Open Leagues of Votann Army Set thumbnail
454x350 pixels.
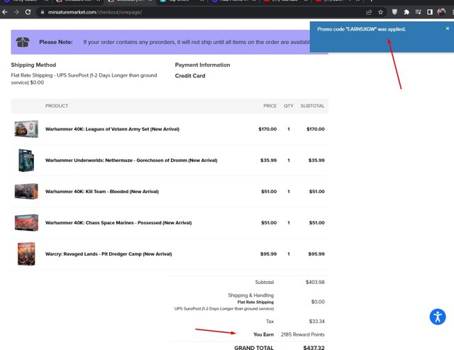click(x=26, y=129)
